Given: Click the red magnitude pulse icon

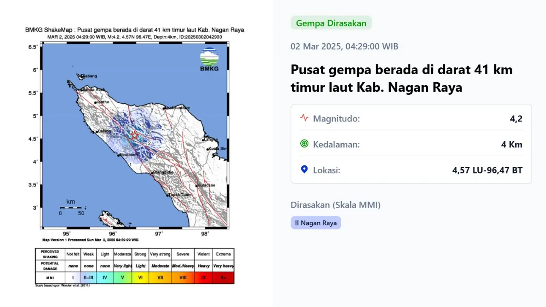Looking at the screenshot, I should [x=304, y=118].
